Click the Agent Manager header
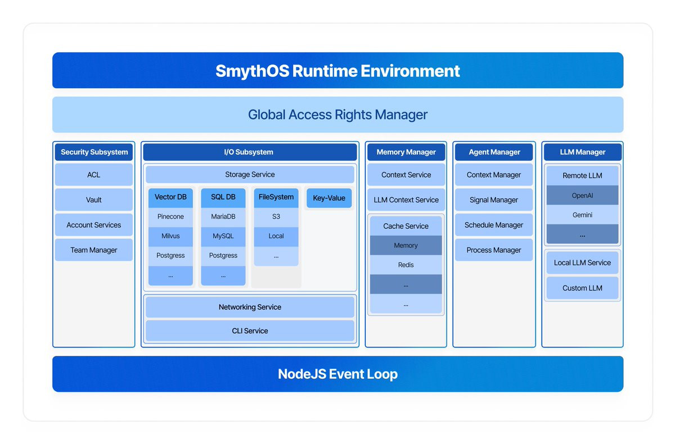675x448 pixels. (x=494, y=152)
